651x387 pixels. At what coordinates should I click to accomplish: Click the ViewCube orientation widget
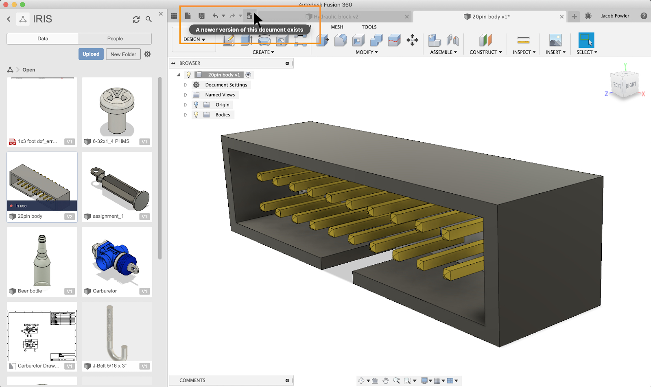[x=625, y=84]
